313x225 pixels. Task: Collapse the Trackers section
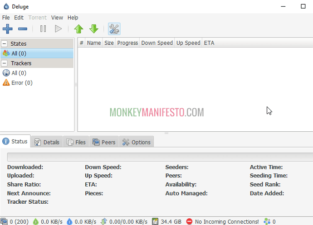pos(5,63)
